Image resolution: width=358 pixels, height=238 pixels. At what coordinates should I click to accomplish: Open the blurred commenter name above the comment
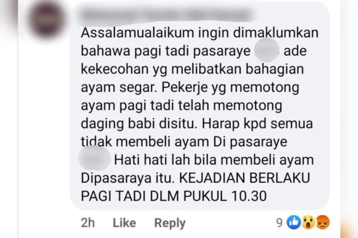167,15
